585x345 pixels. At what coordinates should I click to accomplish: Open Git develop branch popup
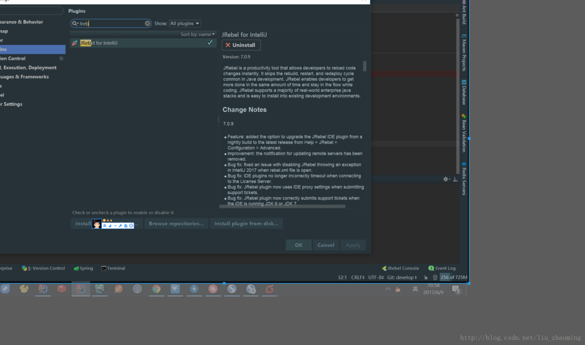click(x=402, y=277)
